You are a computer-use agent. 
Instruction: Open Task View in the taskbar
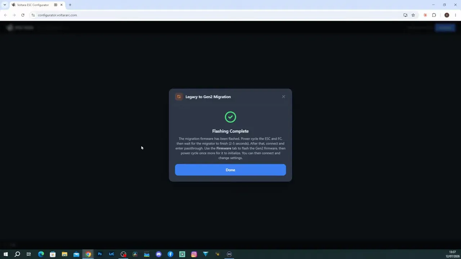pyautogui.click(x=29, y=254)
